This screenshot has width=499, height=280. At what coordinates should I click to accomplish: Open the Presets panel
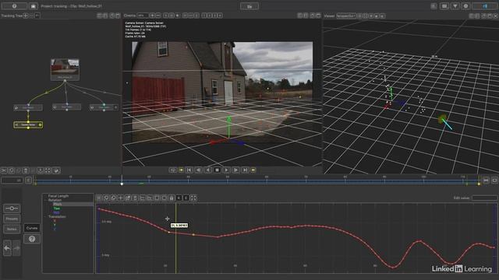(12, 219)
